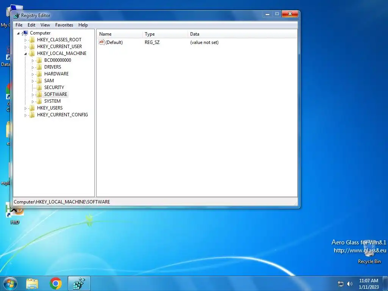Select the DRIVERS key label
The width and height of the screenshot is (388, 291).
pos(53,67)
